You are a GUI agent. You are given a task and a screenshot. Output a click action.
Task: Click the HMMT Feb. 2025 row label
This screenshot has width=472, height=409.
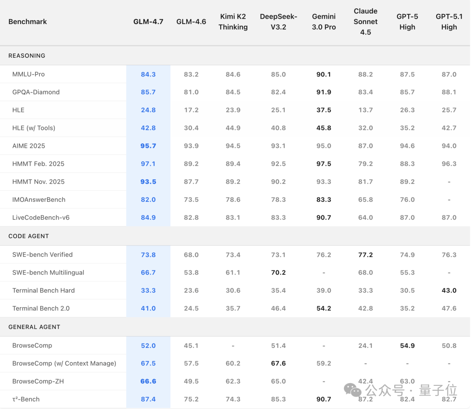tap(38, 164)
